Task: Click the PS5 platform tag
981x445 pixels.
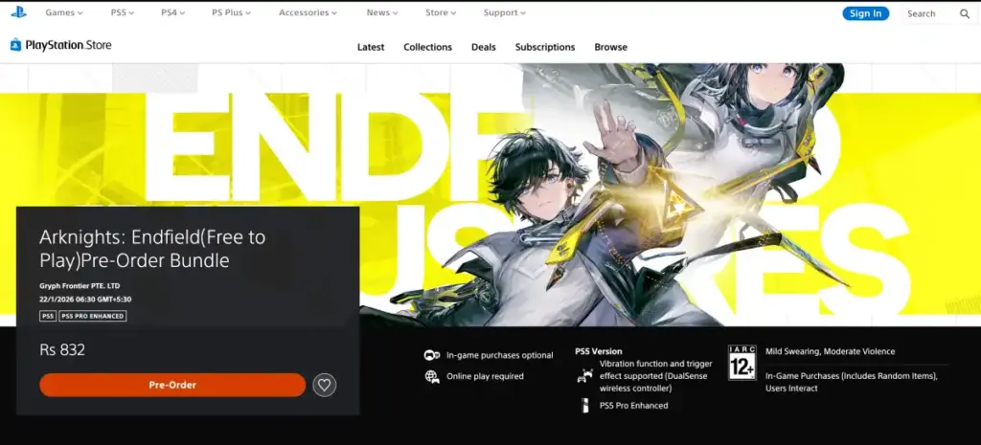Action: [x=48, y=316]
